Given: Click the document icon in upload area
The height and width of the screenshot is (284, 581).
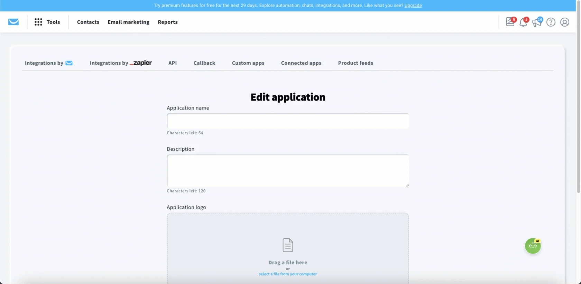Looking at the screenshot, I should click(x=288, y=245).
